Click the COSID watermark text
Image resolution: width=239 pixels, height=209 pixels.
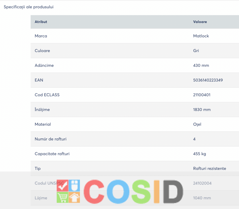[133, 192]
